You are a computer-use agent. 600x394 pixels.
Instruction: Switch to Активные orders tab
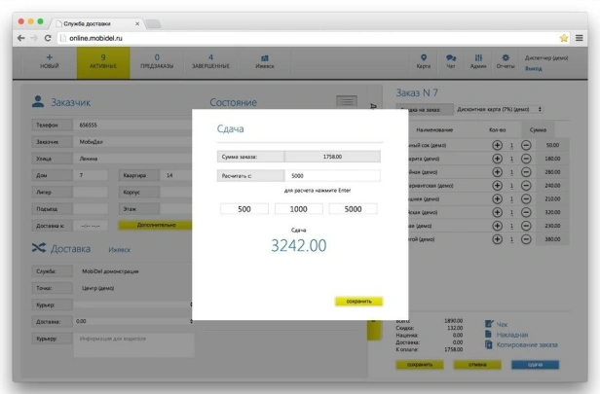pos(102,61)
